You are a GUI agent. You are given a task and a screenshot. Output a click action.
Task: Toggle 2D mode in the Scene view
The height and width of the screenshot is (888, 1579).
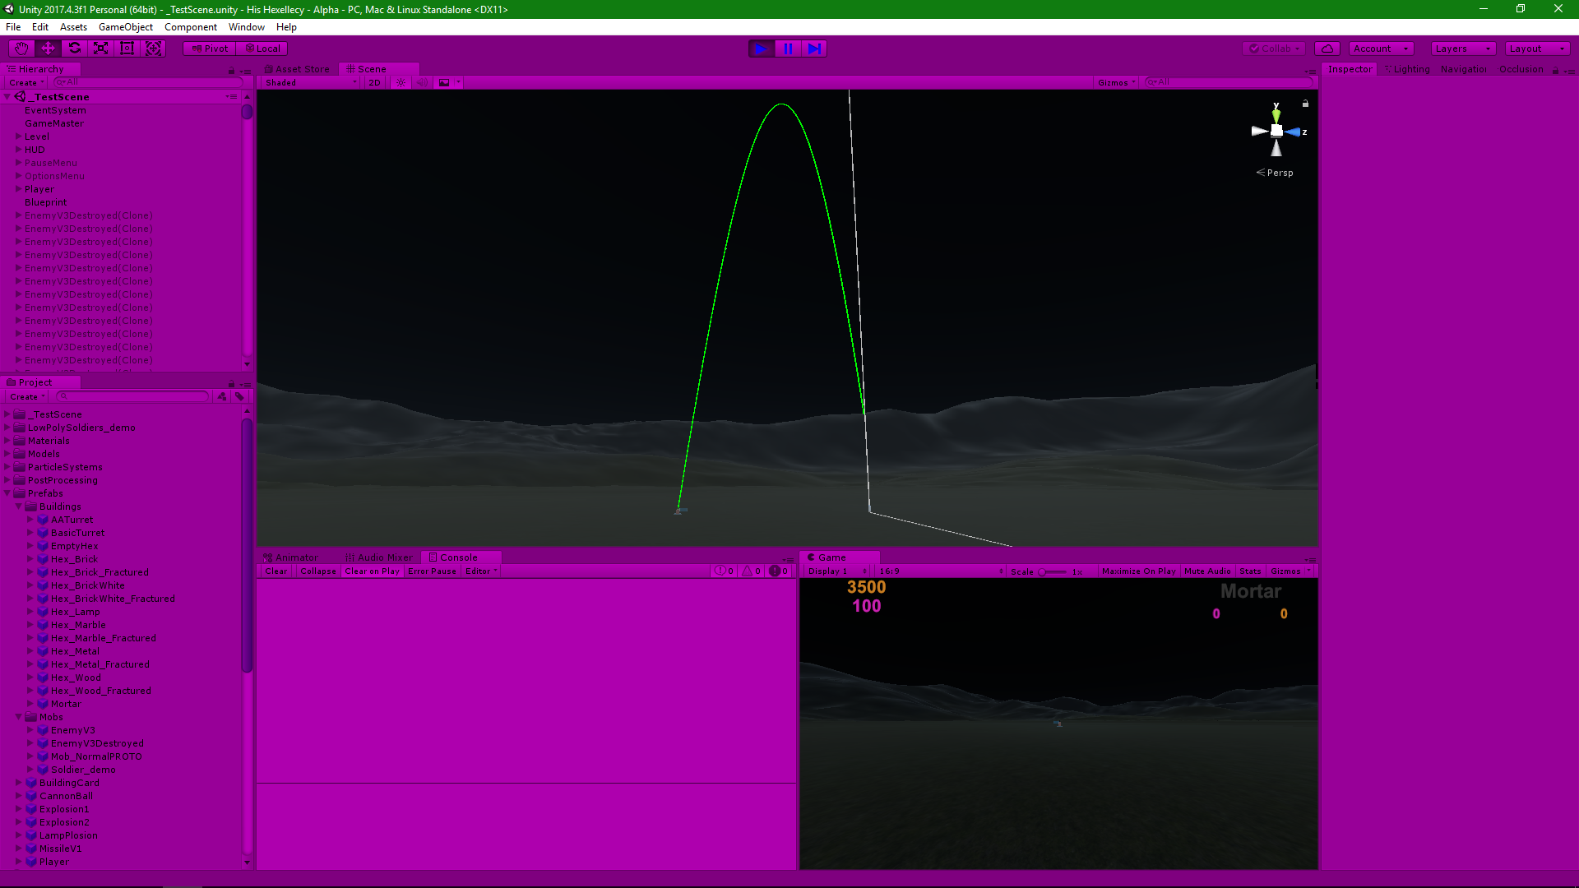coord(374,82)
